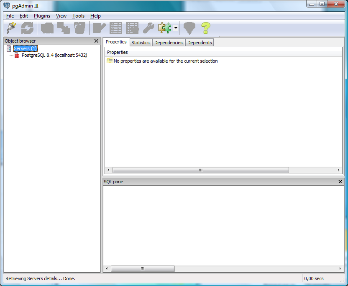Image resolution: width=348 pixels, height=286 pixels.
Task: Open the Edit menu
Action: [x=24, y=16]
